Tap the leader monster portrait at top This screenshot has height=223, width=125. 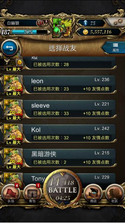[62, 28]
